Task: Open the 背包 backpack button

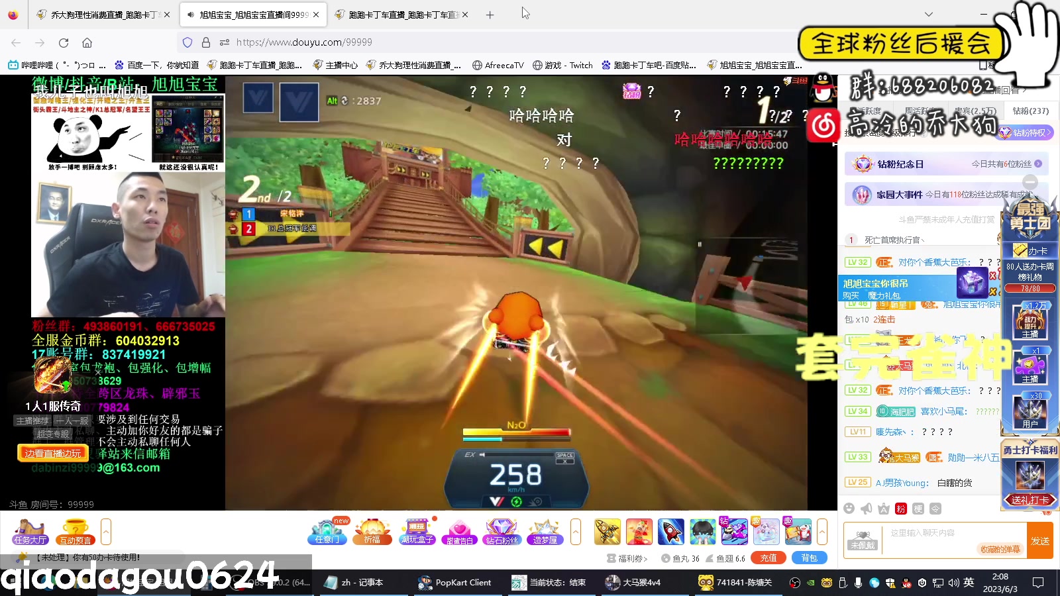Action: [810, 558]
